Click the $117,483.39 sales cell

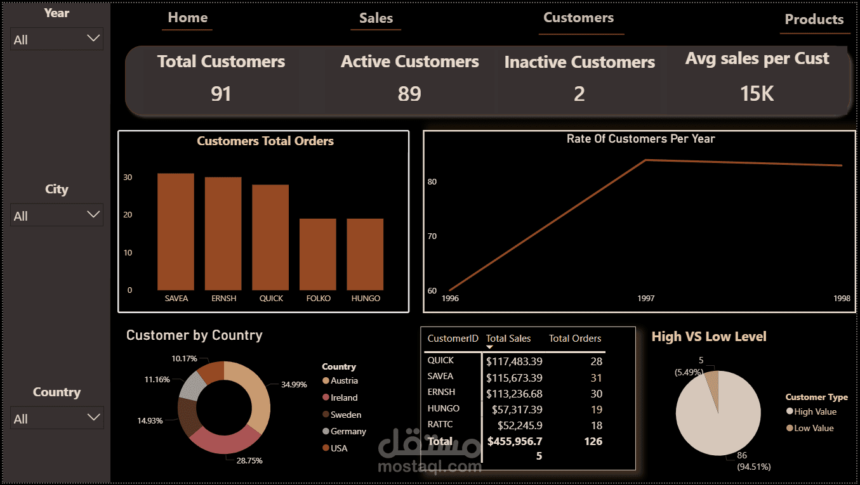tap(514, 361)
